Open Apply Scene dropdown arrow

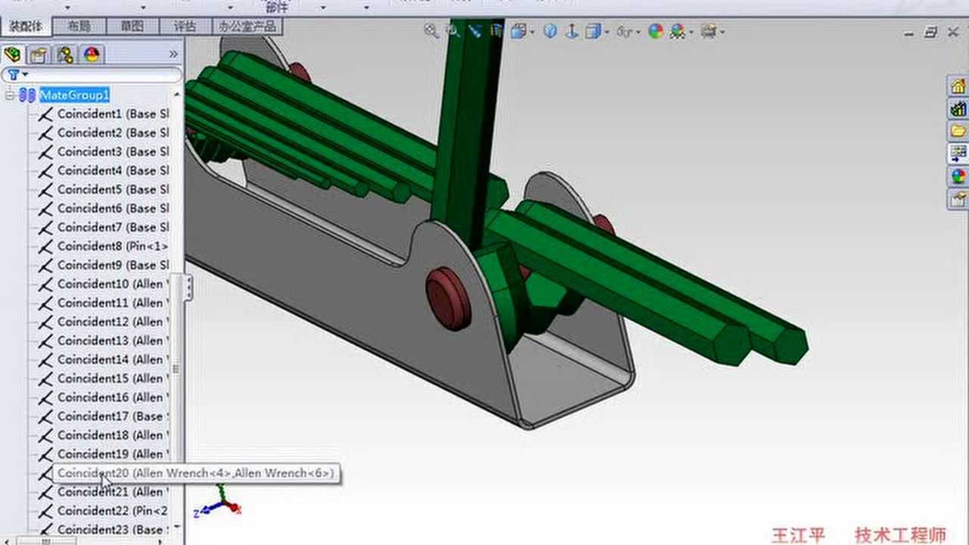[691, 32]
